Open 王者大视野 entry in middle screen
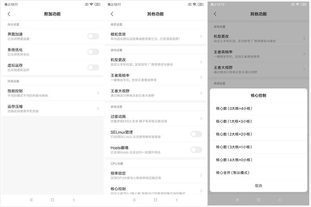The height and width of the screenshot is (207, 311). coord(155,93)
